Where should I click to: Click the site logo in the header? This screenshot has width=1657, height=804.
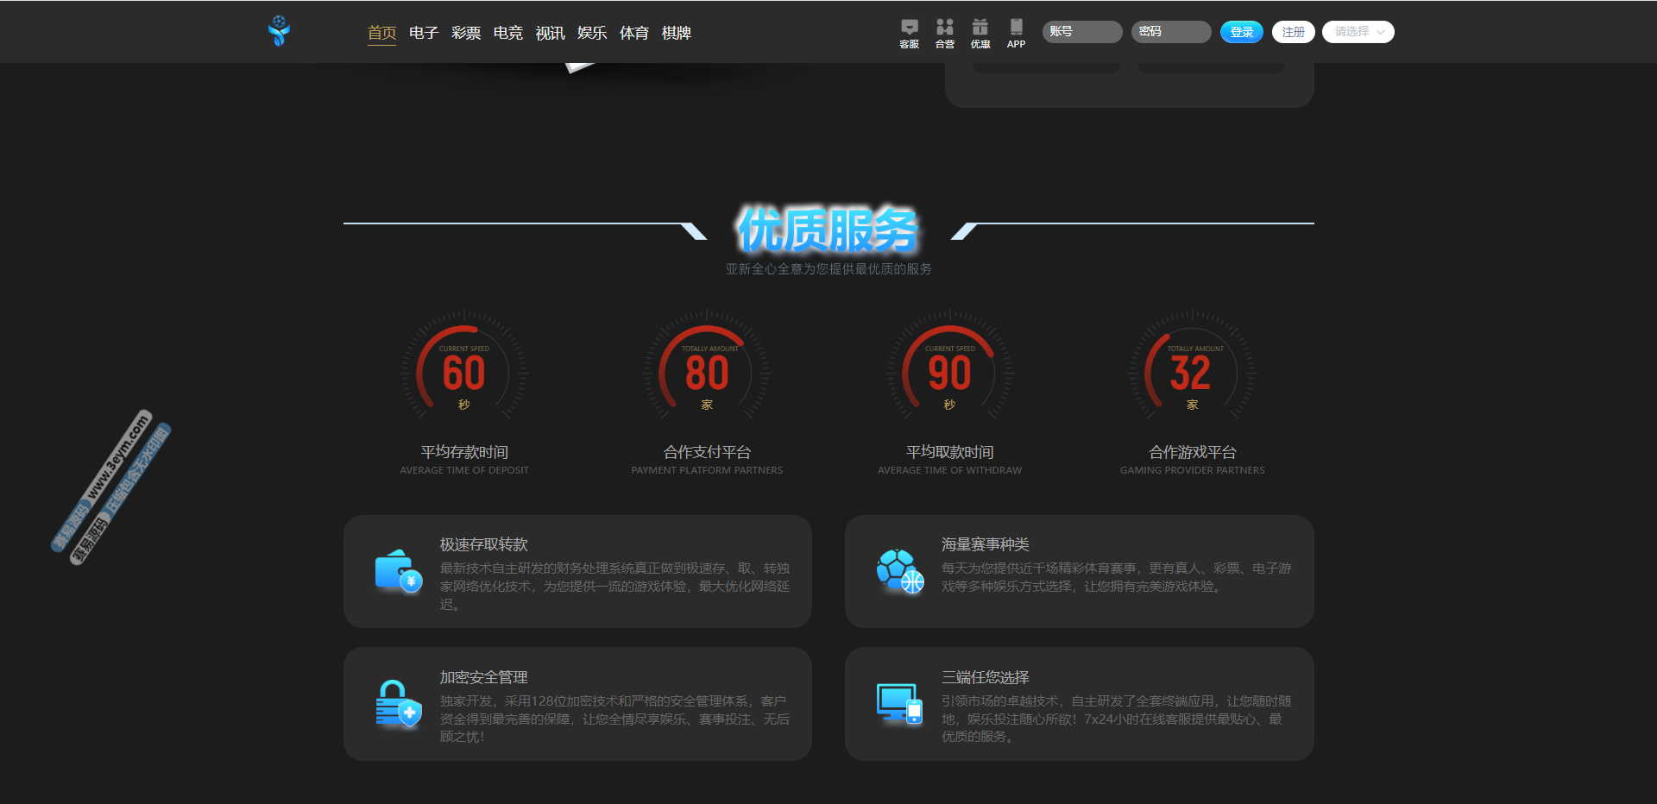(x=279, y=31)
